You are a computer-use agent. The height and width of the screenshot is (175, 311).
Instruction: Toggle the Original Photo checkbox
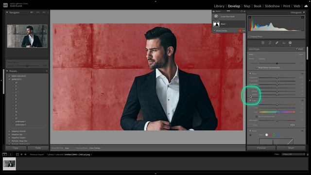(x=249, y=36)
